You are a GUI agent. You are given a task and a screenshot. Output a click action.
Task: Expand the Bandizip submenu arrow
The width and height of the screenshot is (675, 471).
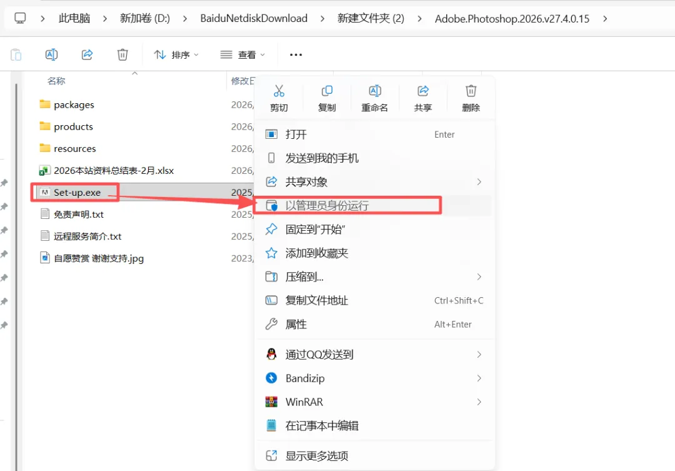(479, 378)
